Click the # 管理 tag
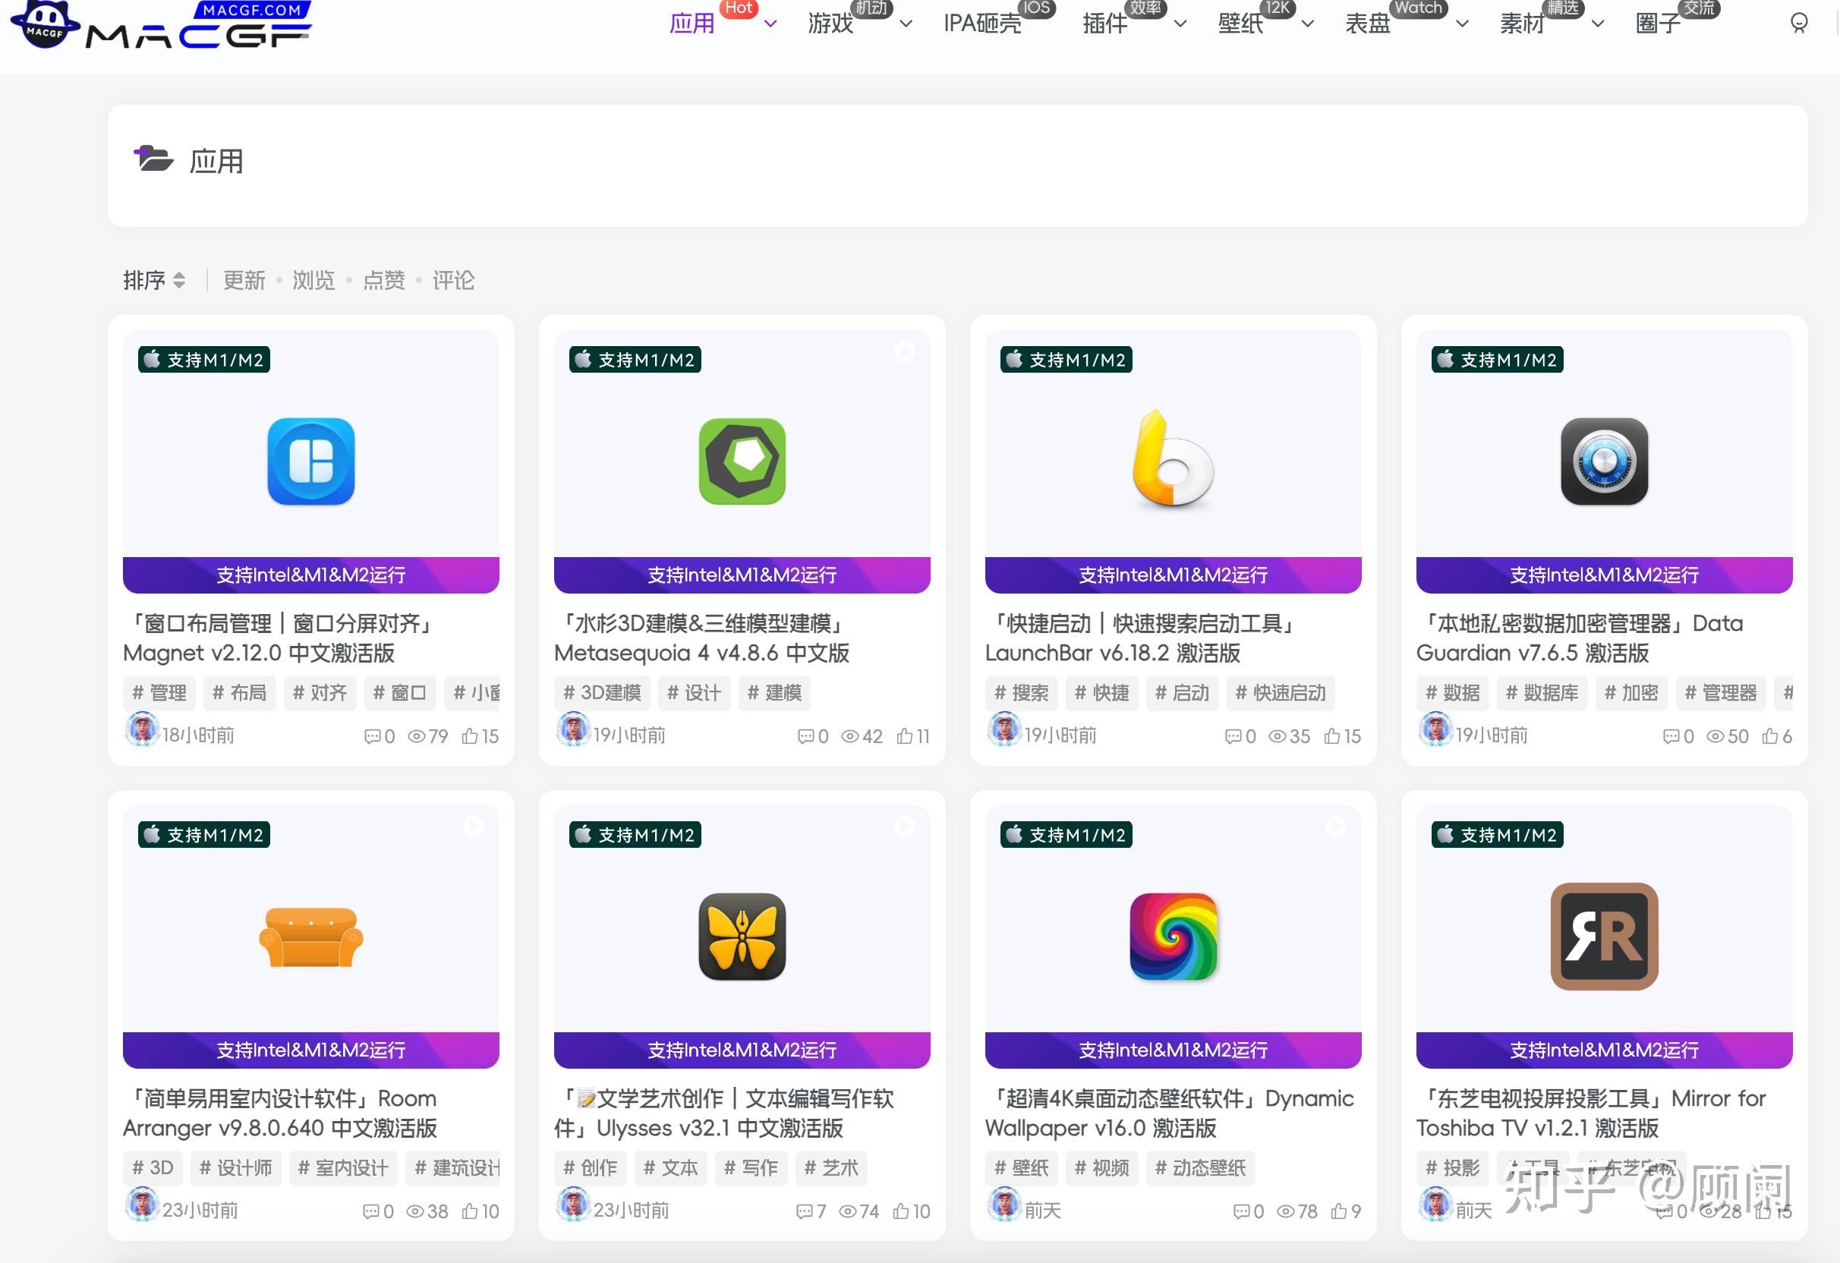This screenshot has height=1263, width=1840. click(159, 693)
